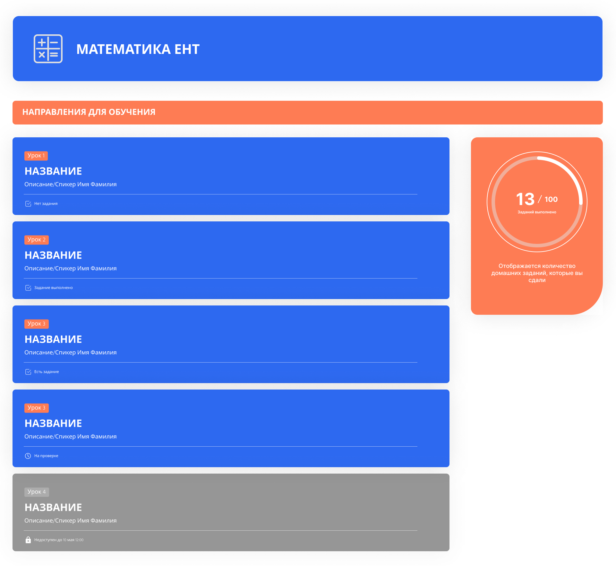Screen dimensions: 616x566
Task: Open the lesson card with 'Есть задание'
Action: click(x=231, y=344)
